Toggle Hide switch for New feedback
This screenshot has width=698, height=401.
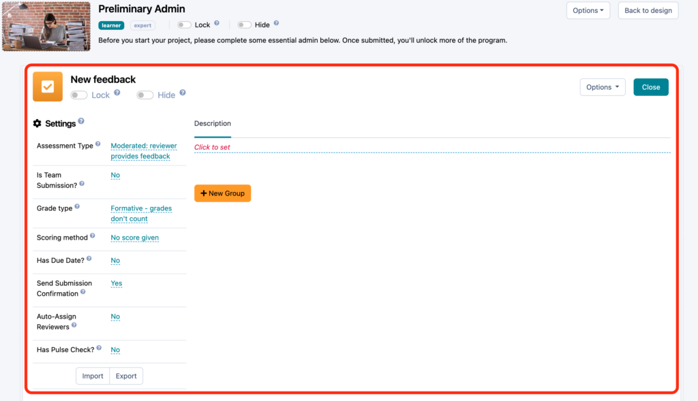click(145, 95)
